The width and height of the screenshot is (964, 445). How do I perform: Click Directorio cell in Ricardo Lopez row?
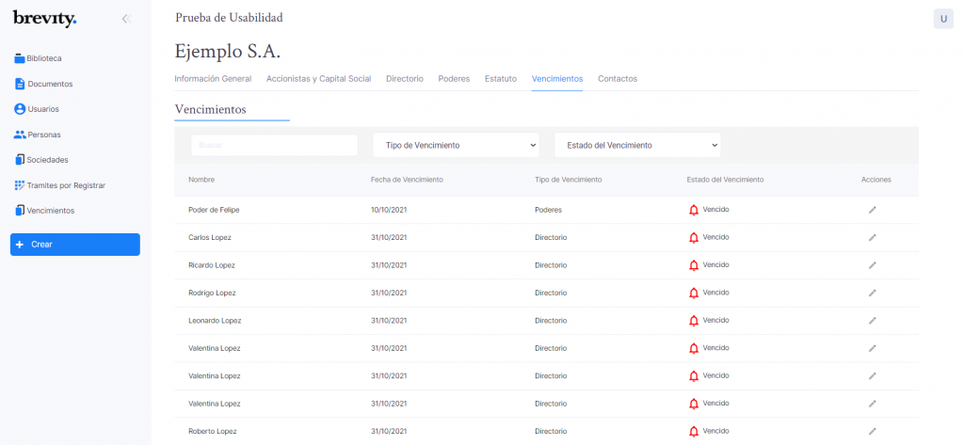(x=551, y=265)
